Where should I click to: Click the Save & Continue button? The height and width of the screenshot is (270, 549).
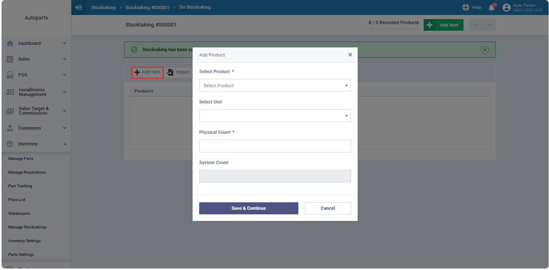tap(249, 208)
